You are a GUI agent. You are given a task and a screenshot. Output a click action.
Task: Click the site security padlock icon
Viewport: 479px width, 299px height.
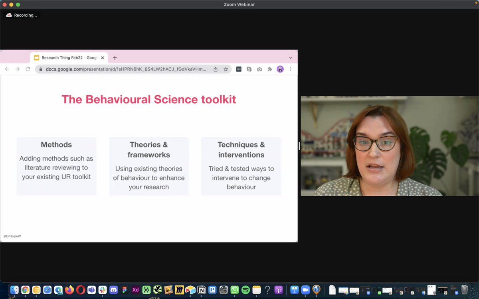pos(40,69)
